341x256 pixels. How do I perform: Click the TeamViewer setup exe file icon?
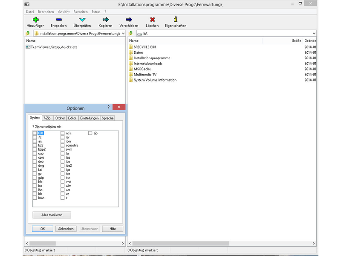tap(28, 47)
